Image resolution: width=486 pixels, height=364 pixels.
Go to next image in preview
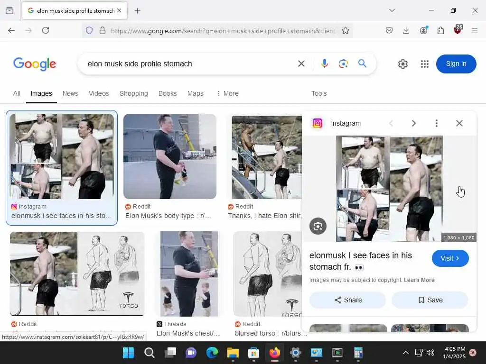pyautogui.click(x=414, y=123)
